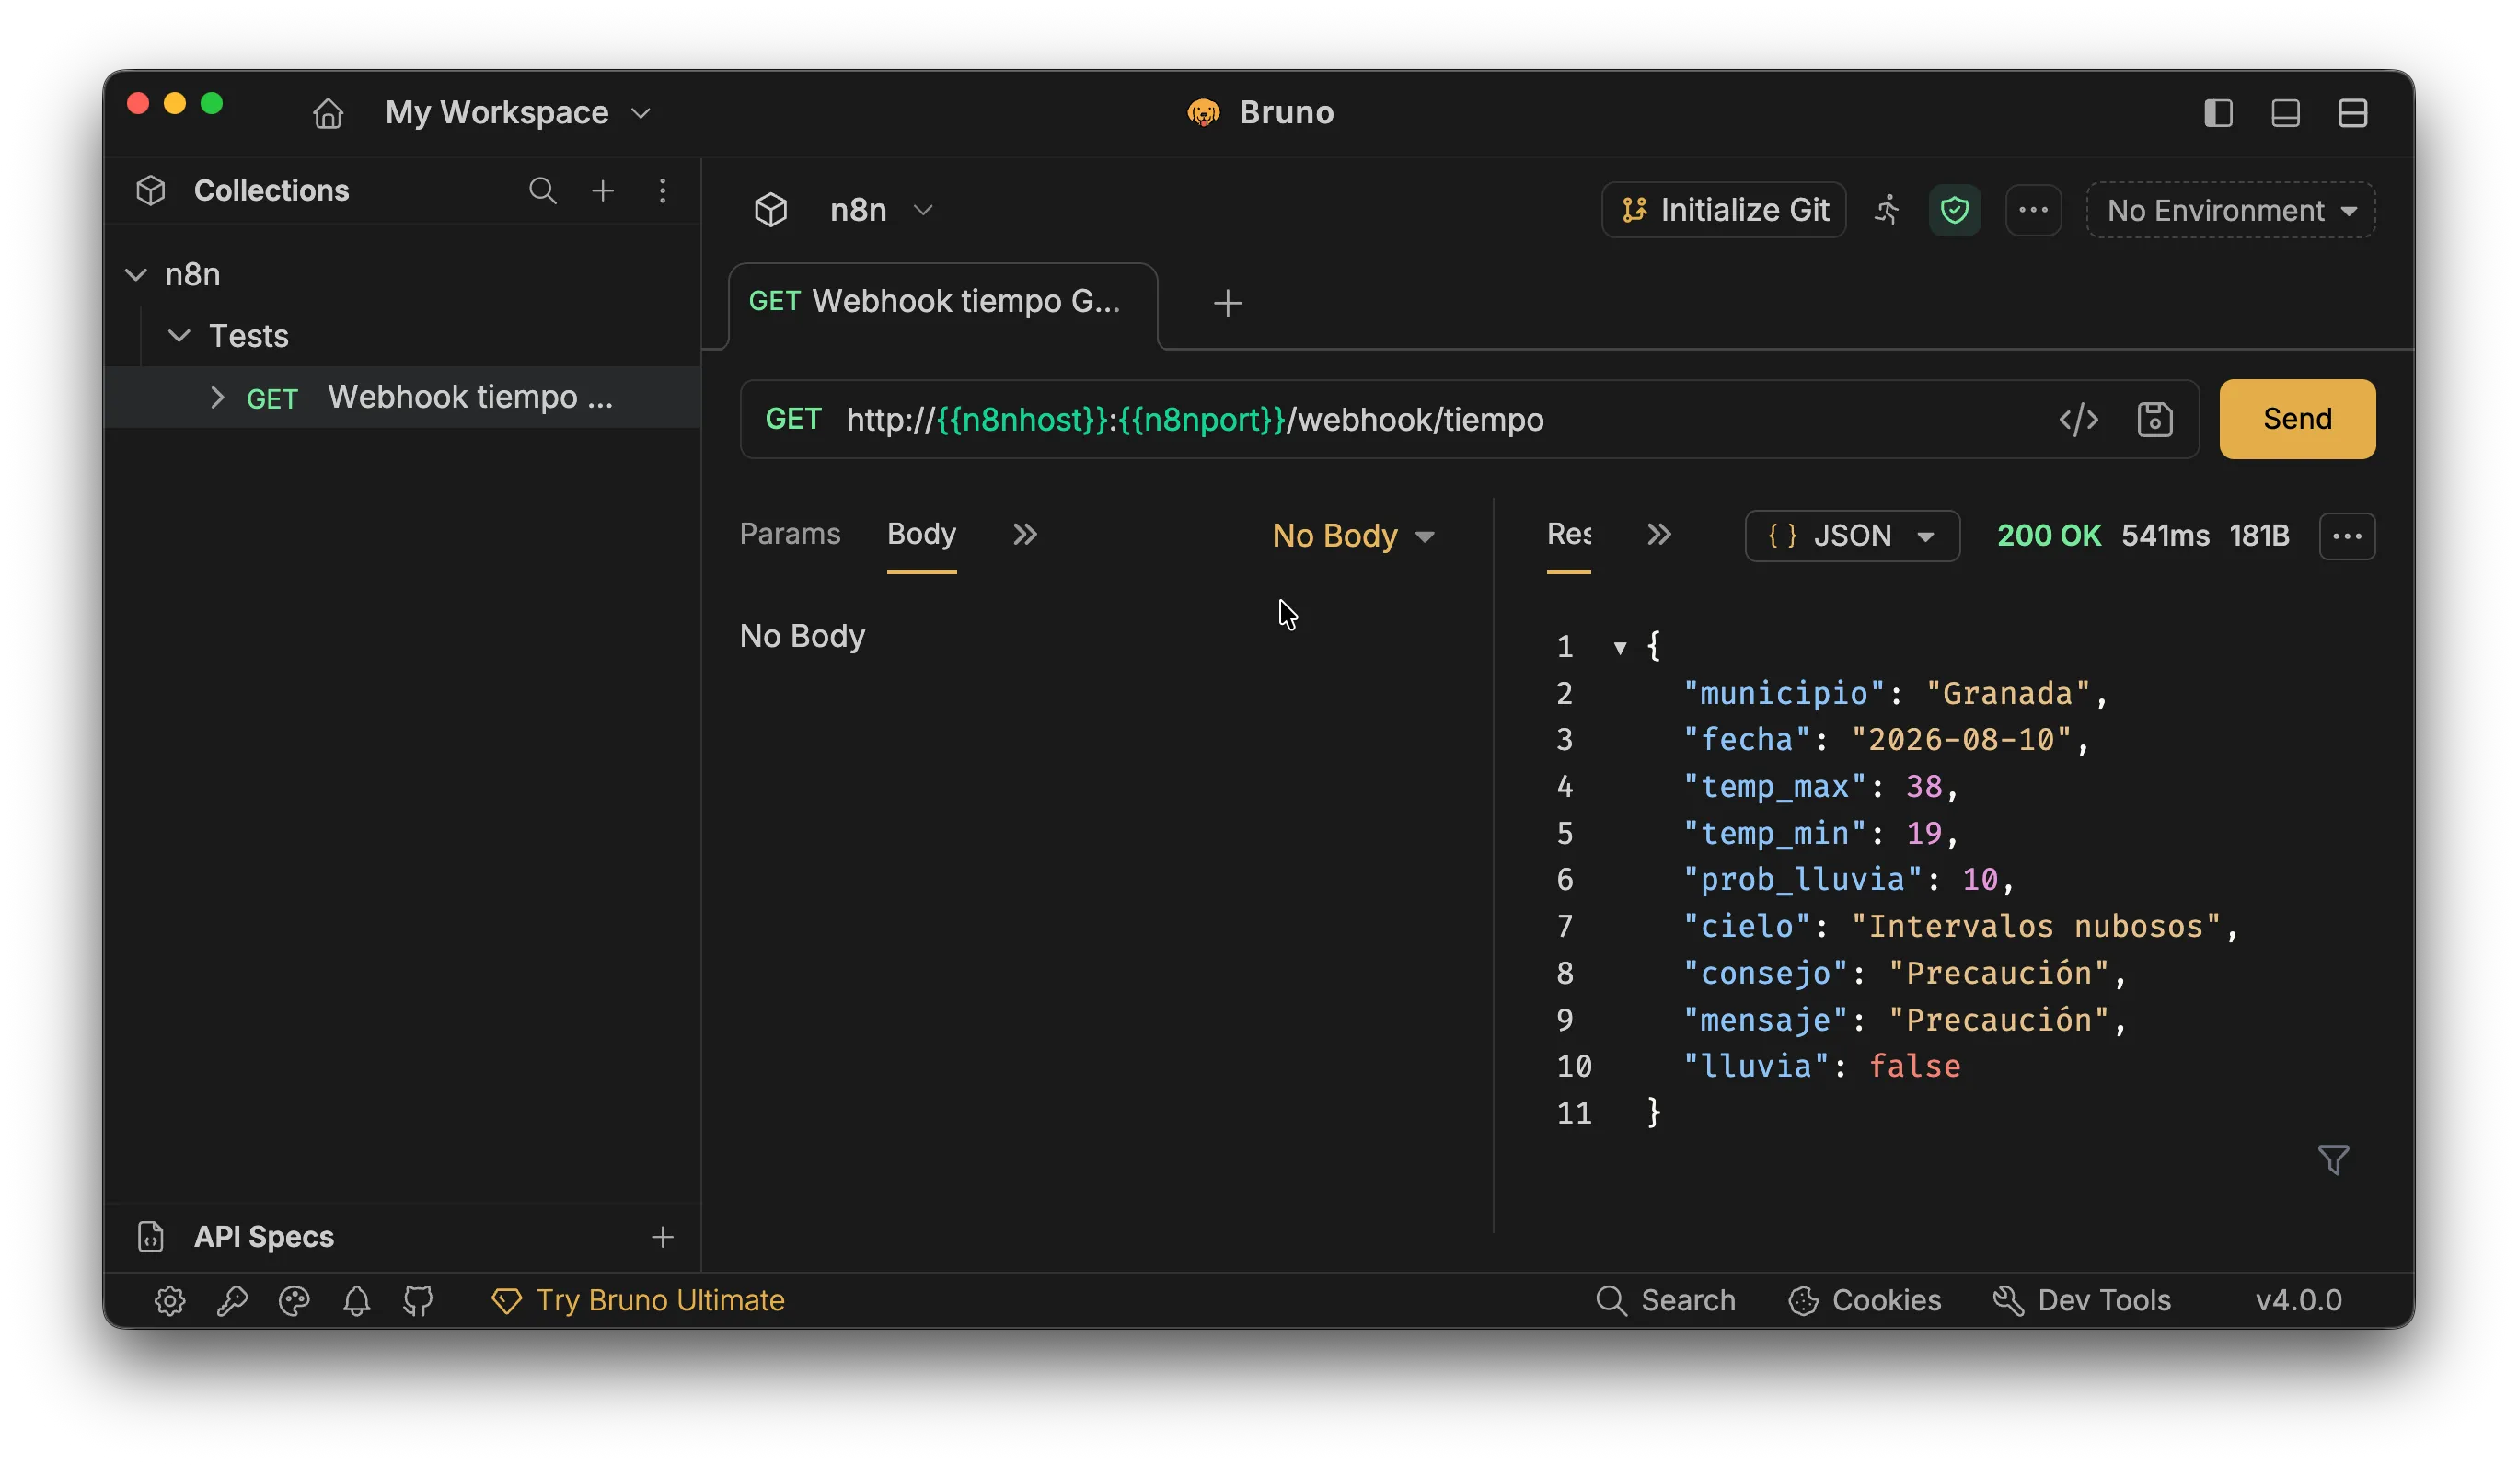Select the Webhook tiempo request tab
Image resolution: width=2518 pixels, height=1465 pixels.
[x=943, y=304]
